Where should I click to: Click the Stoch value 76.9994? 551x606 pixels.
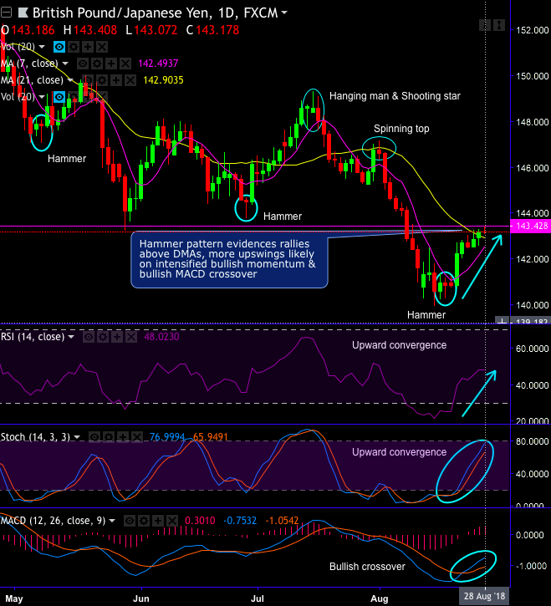167,437
